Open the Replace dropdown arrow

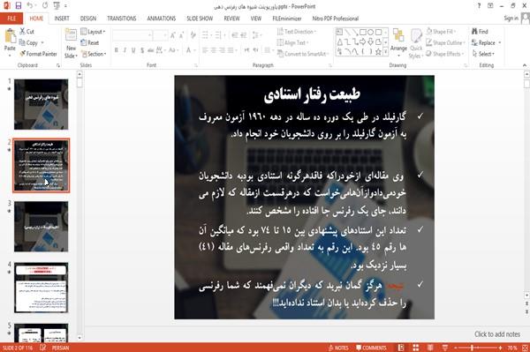tap(500, 42)
